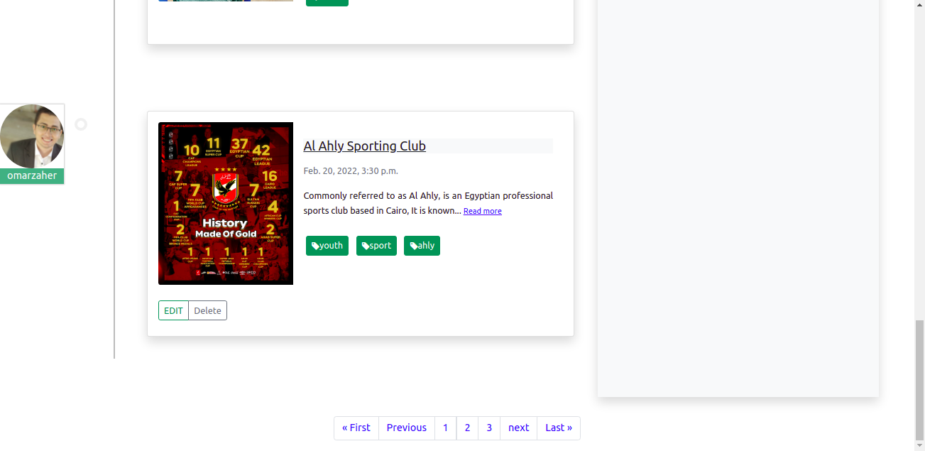This screenshot has width=925, height=451.
Task: Open the Al Ahly Sporting Club post title
Action: point(364,146)
